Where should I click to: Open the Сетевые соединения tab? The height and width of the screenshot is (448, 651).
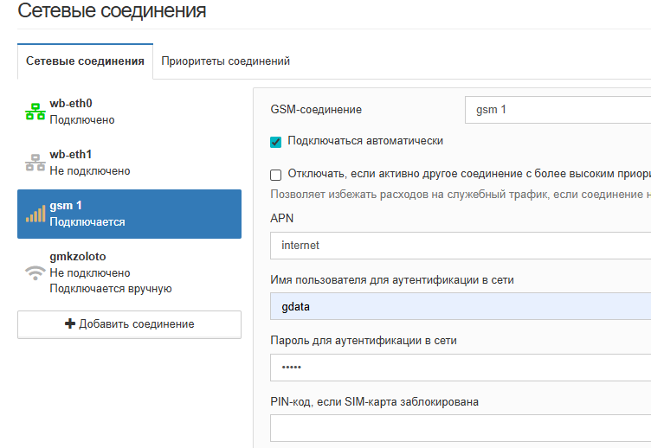coord(85,61)
